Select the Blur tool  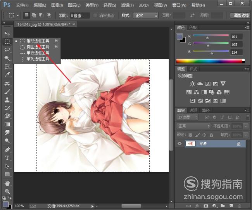(x=7, y=133)
